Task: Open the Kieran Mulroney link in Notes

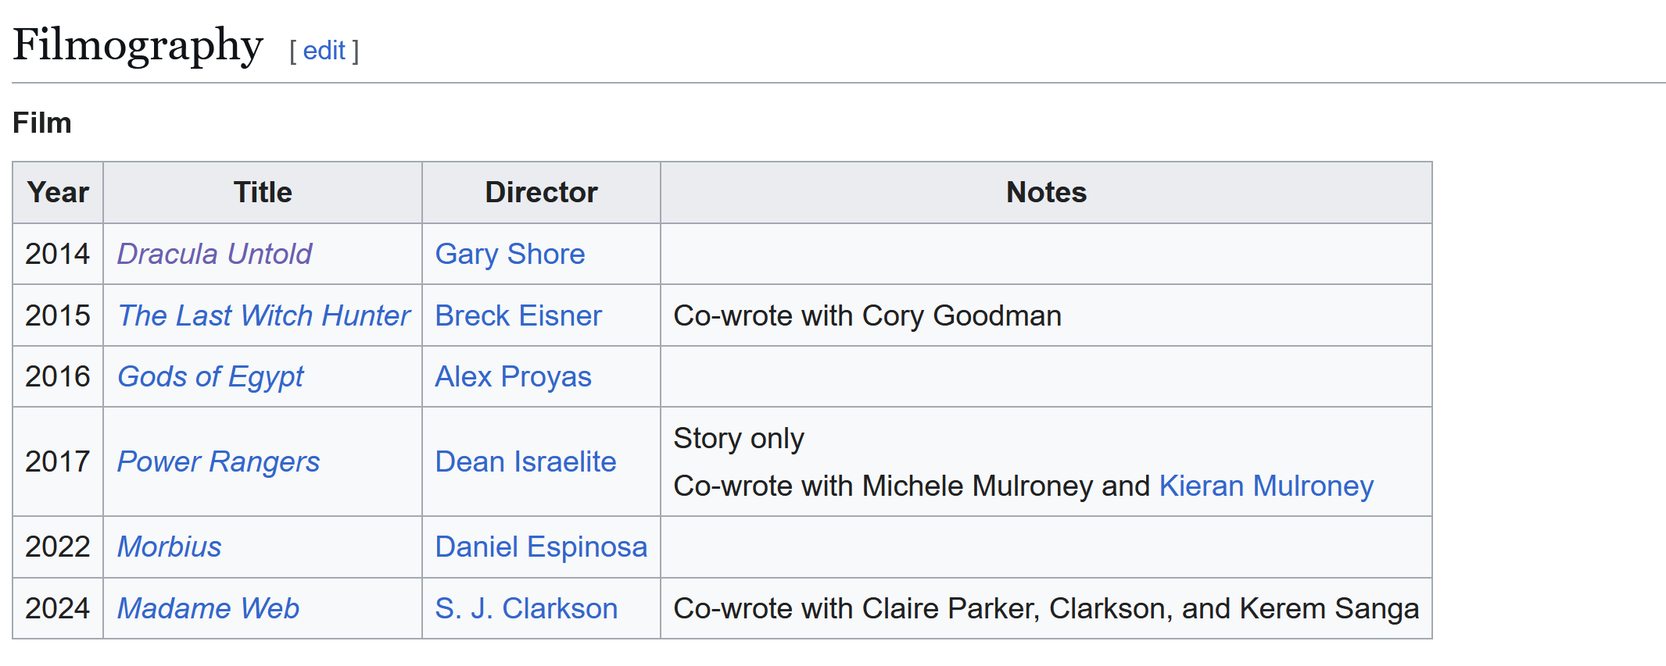Action: (1267, 486)
